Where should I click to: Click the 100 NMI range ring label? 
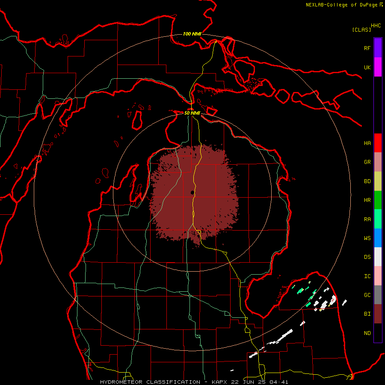pyautogui.click(x=192, y=34)
